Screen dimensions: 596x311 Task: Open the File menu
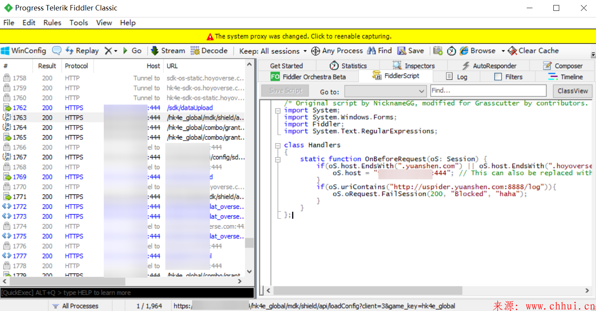coord(9,22)
